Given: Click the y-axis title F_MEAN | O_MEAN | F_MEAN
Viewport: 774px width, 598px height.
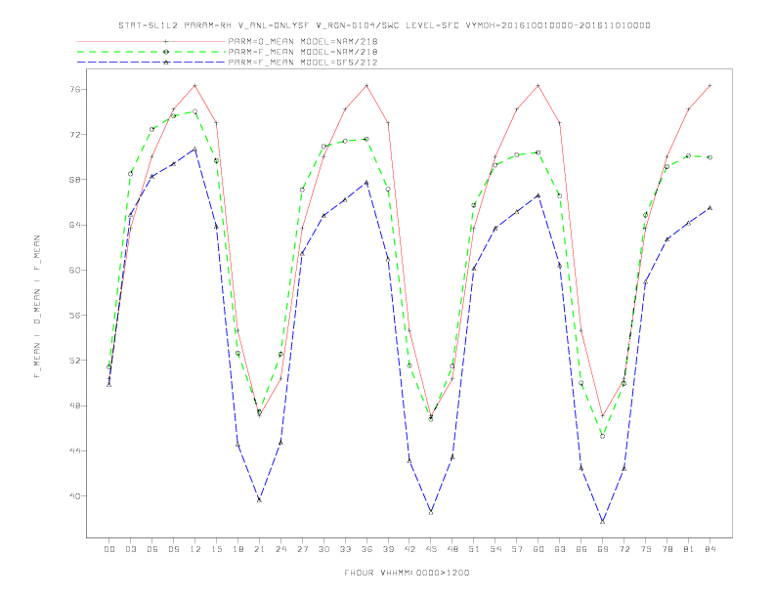Looking at the screenshot, I should tap(37, 307).
